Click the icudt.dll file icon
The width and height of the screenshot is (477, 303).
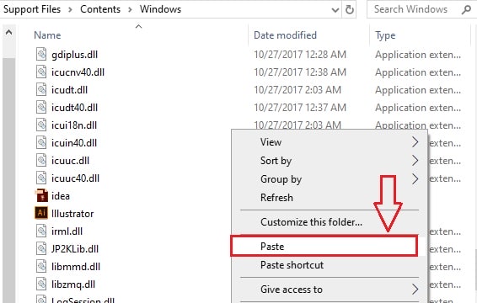pyautogui.click(x=41, y=89)
